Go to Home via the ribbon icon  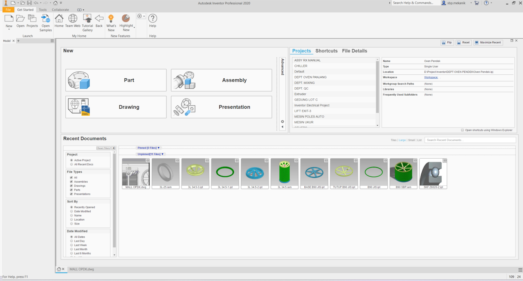(59, 19)
